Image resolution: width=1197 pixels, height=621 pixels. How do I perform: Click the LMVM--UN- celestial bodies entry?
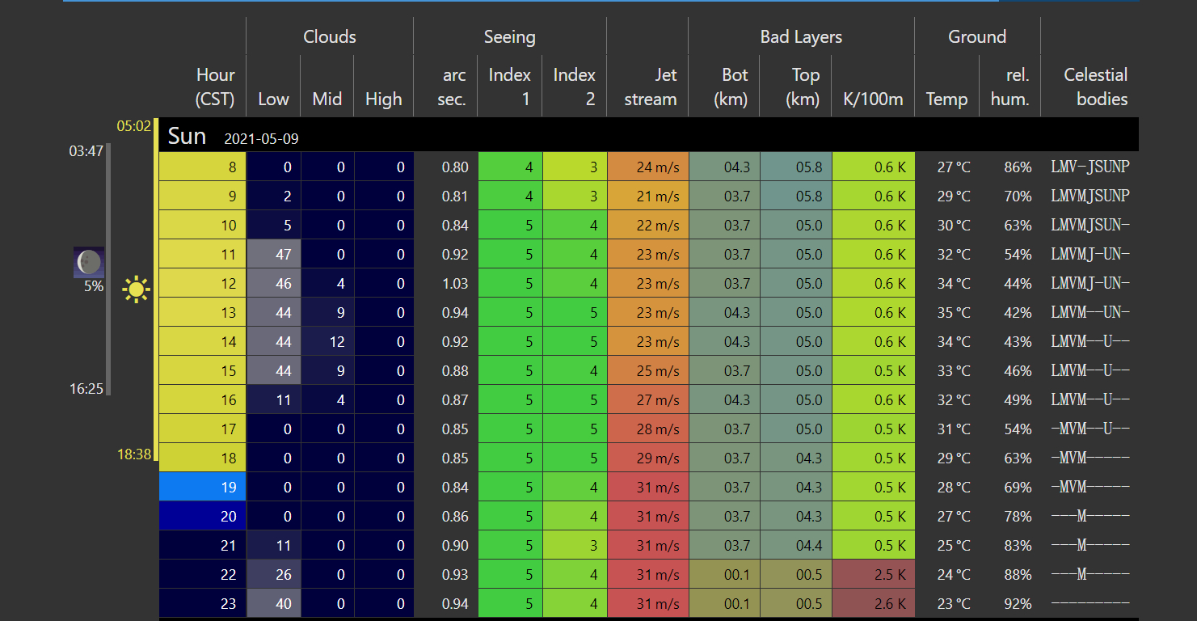[x=1090, y=312]
